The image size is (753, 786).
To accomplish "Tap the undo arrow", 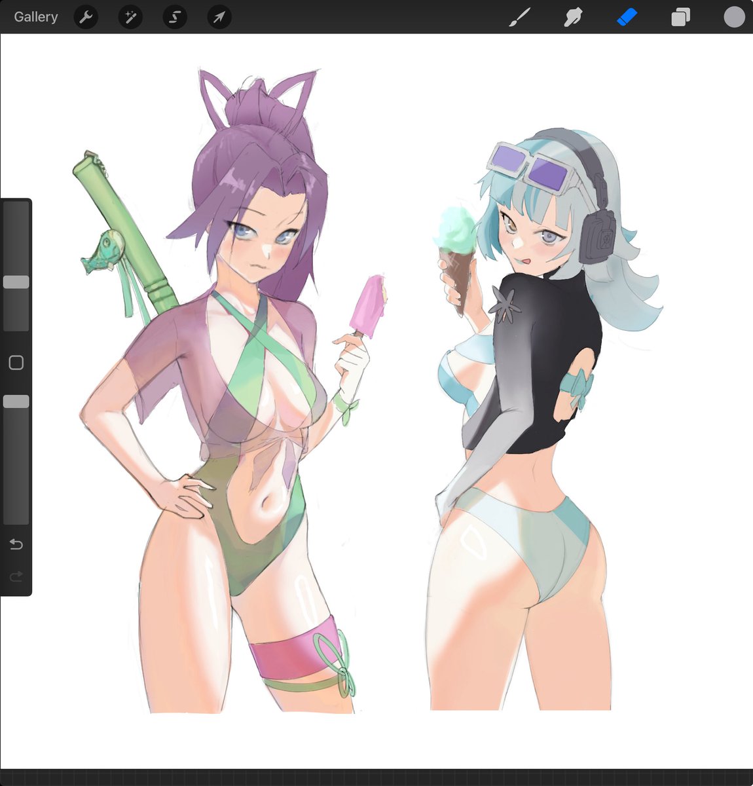I will point(16,544).
